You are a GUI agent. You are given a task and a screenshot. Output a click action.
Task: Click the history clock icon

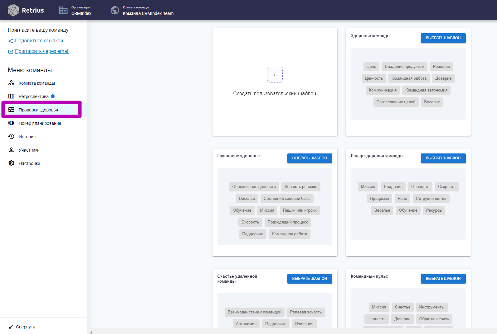11,136
